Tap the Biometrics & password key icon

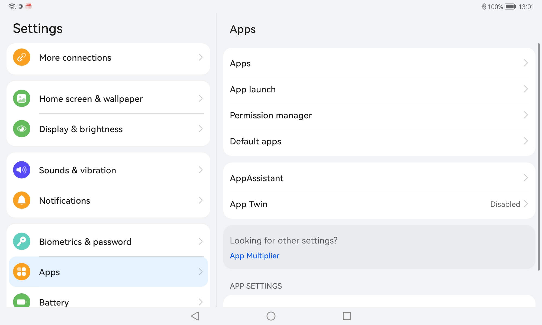(x=22, y=242)
